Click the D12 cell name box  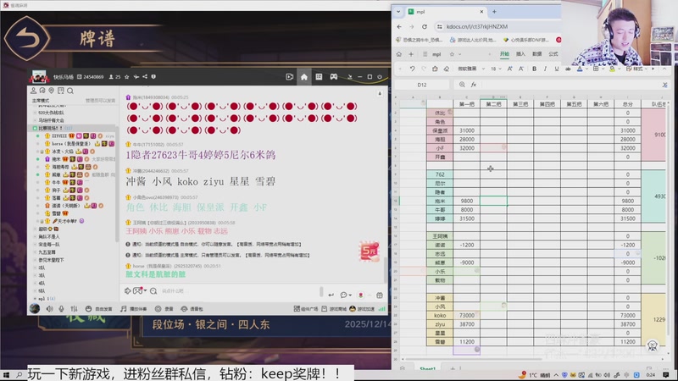[x=422, y=85]
